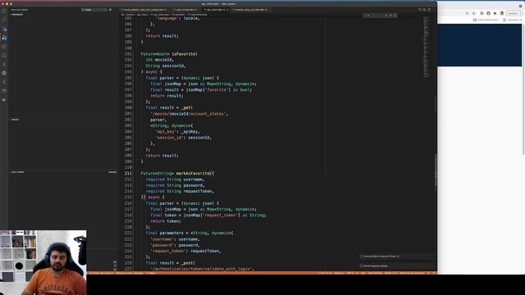Viewport: 525px width, 295px height.
Task: Click '_post(' call on line 226
Action: [x=188, y=263]
